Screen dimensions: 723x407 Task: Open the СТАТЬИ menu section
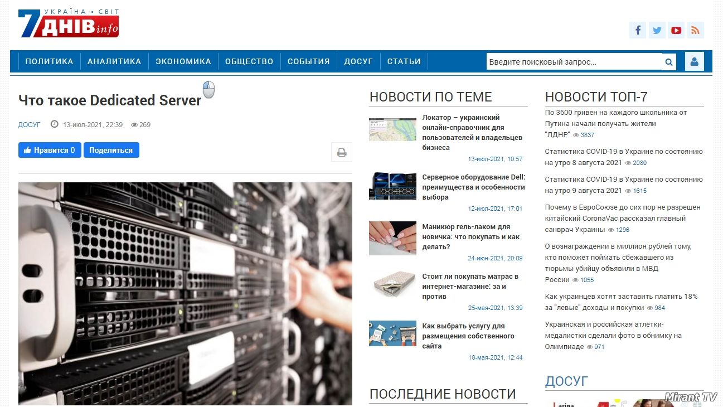point(404,61)
